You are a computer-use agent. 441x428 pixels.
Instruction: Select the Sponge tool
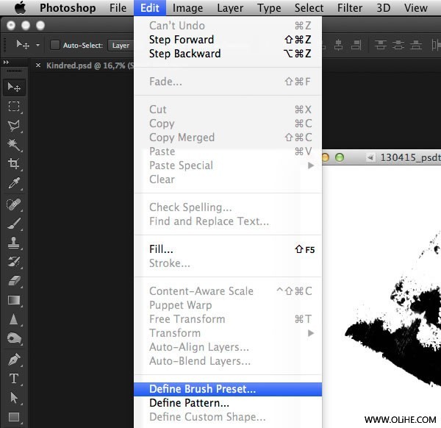[x=14, y=338]
